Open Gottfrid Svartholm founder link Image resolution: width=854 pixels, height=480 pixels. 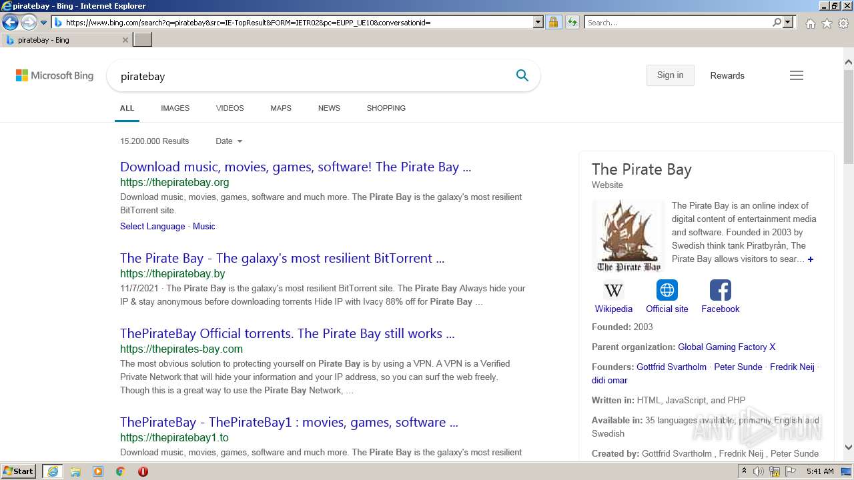[671, 367]
